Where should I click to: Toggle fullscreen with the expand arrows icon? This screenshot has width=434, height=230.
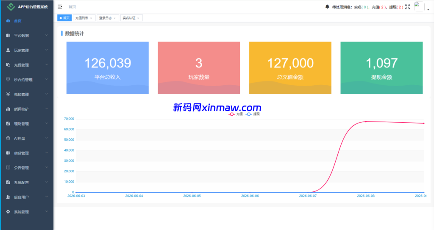[x=407, y=7]
